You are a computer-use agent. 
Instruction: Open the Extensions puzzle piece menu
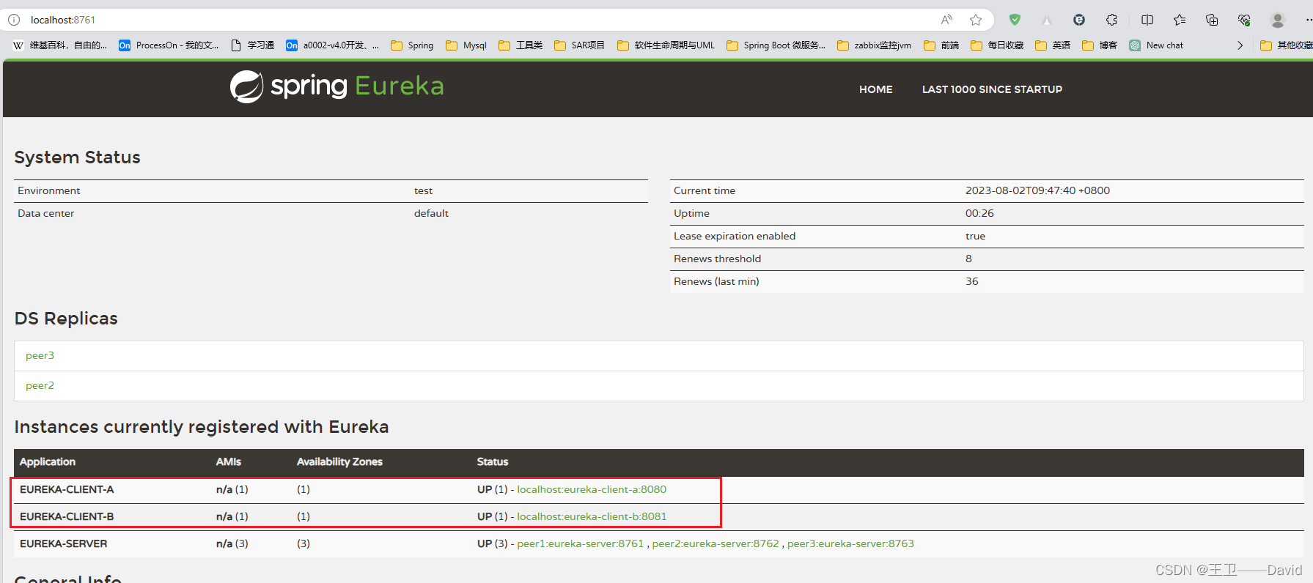coord(1111,20)
